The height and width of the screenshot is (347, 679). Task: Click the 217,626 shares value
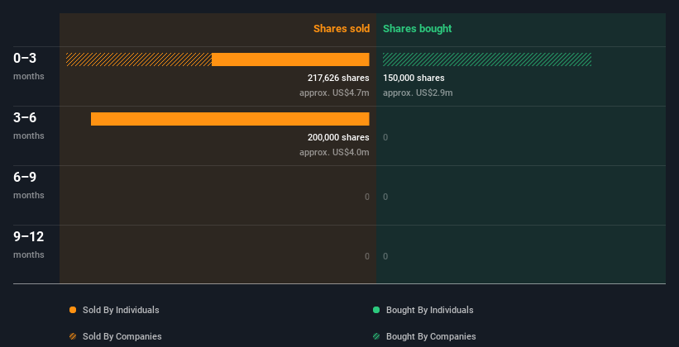click(338, 78)
